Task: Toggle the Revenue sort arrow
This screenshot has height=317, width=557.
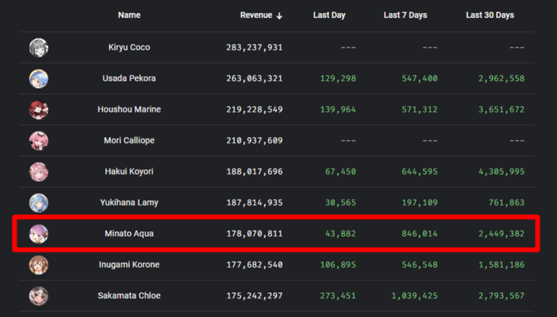Action: click(x=279, y=16)
